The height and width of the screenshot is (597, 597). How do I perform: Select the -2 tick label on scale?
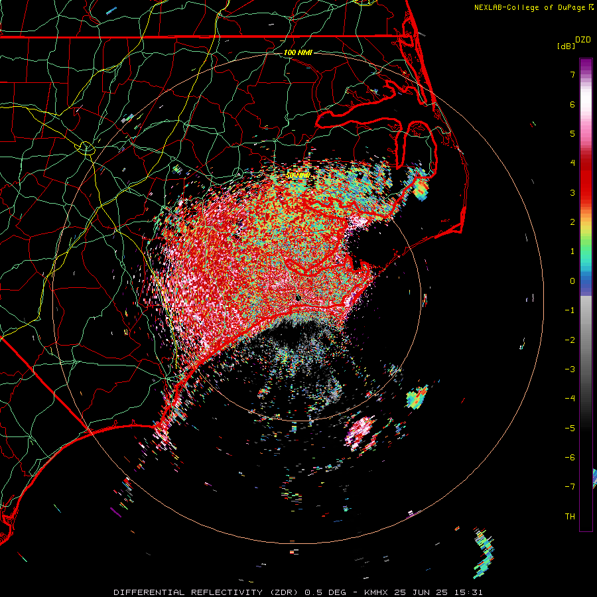[570, 340]
